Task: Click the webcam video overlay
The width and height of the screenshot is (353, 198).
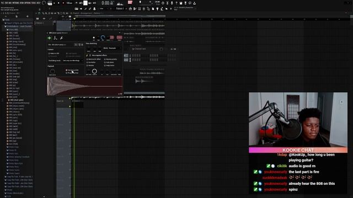Action: 298,120
